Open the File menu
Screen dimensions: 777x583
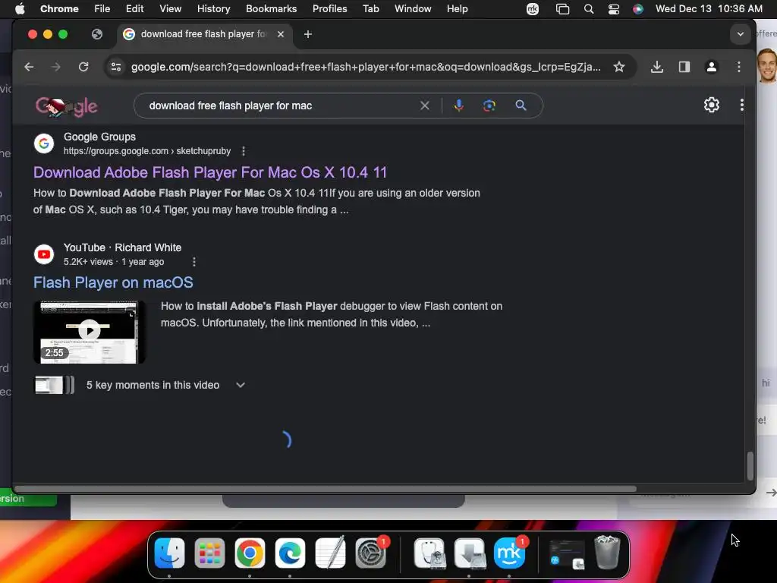102,9
